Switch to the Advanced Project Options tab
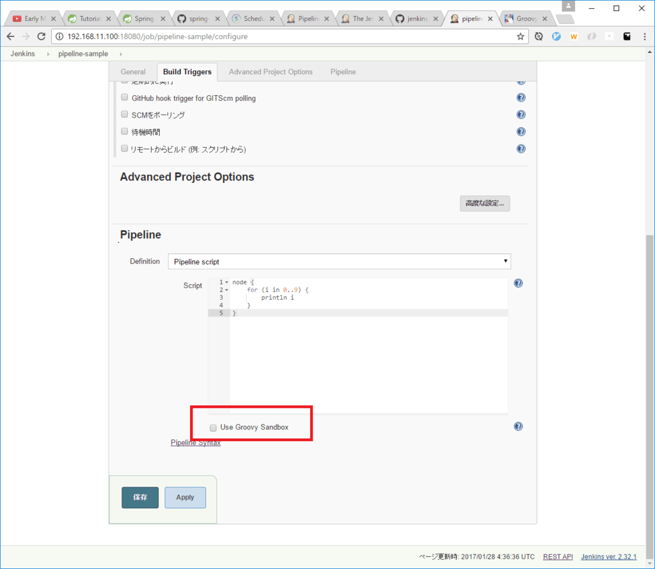The image size is (655, 569). click(x=271, y=72)
